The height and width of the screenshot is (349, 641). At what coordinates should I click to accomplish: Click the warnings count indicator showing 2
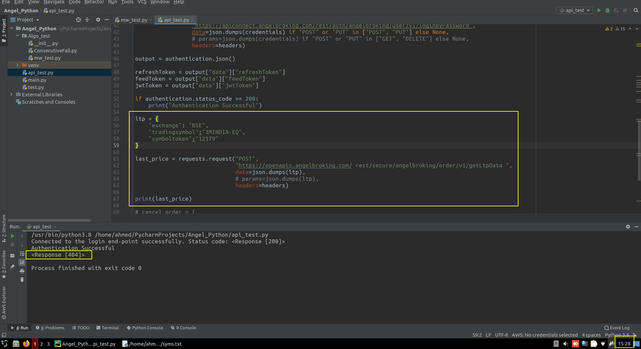(609, 29)
